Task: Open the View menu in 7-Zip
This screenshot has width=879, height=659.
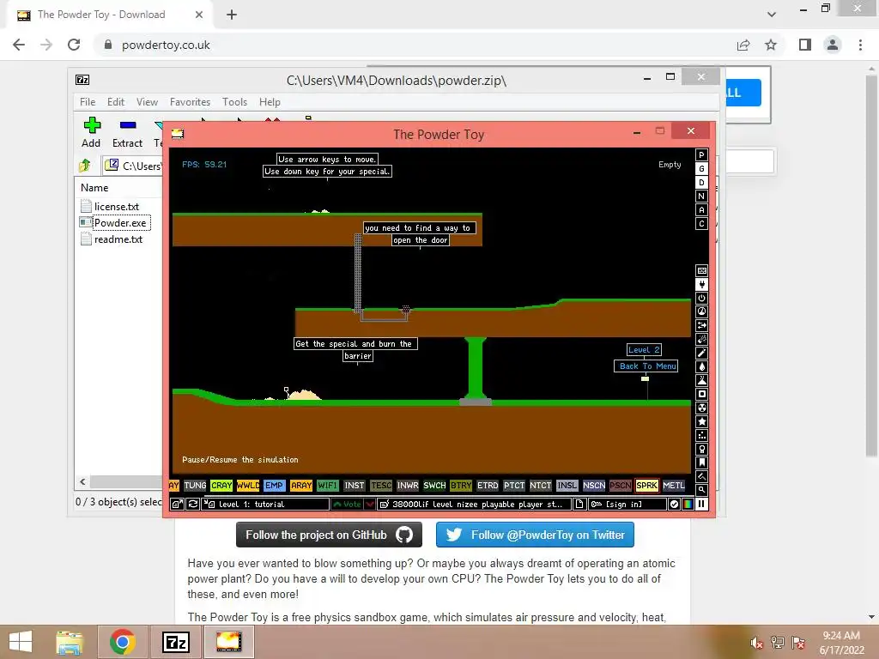Action: pyautogui.click(x=147, y=102)
